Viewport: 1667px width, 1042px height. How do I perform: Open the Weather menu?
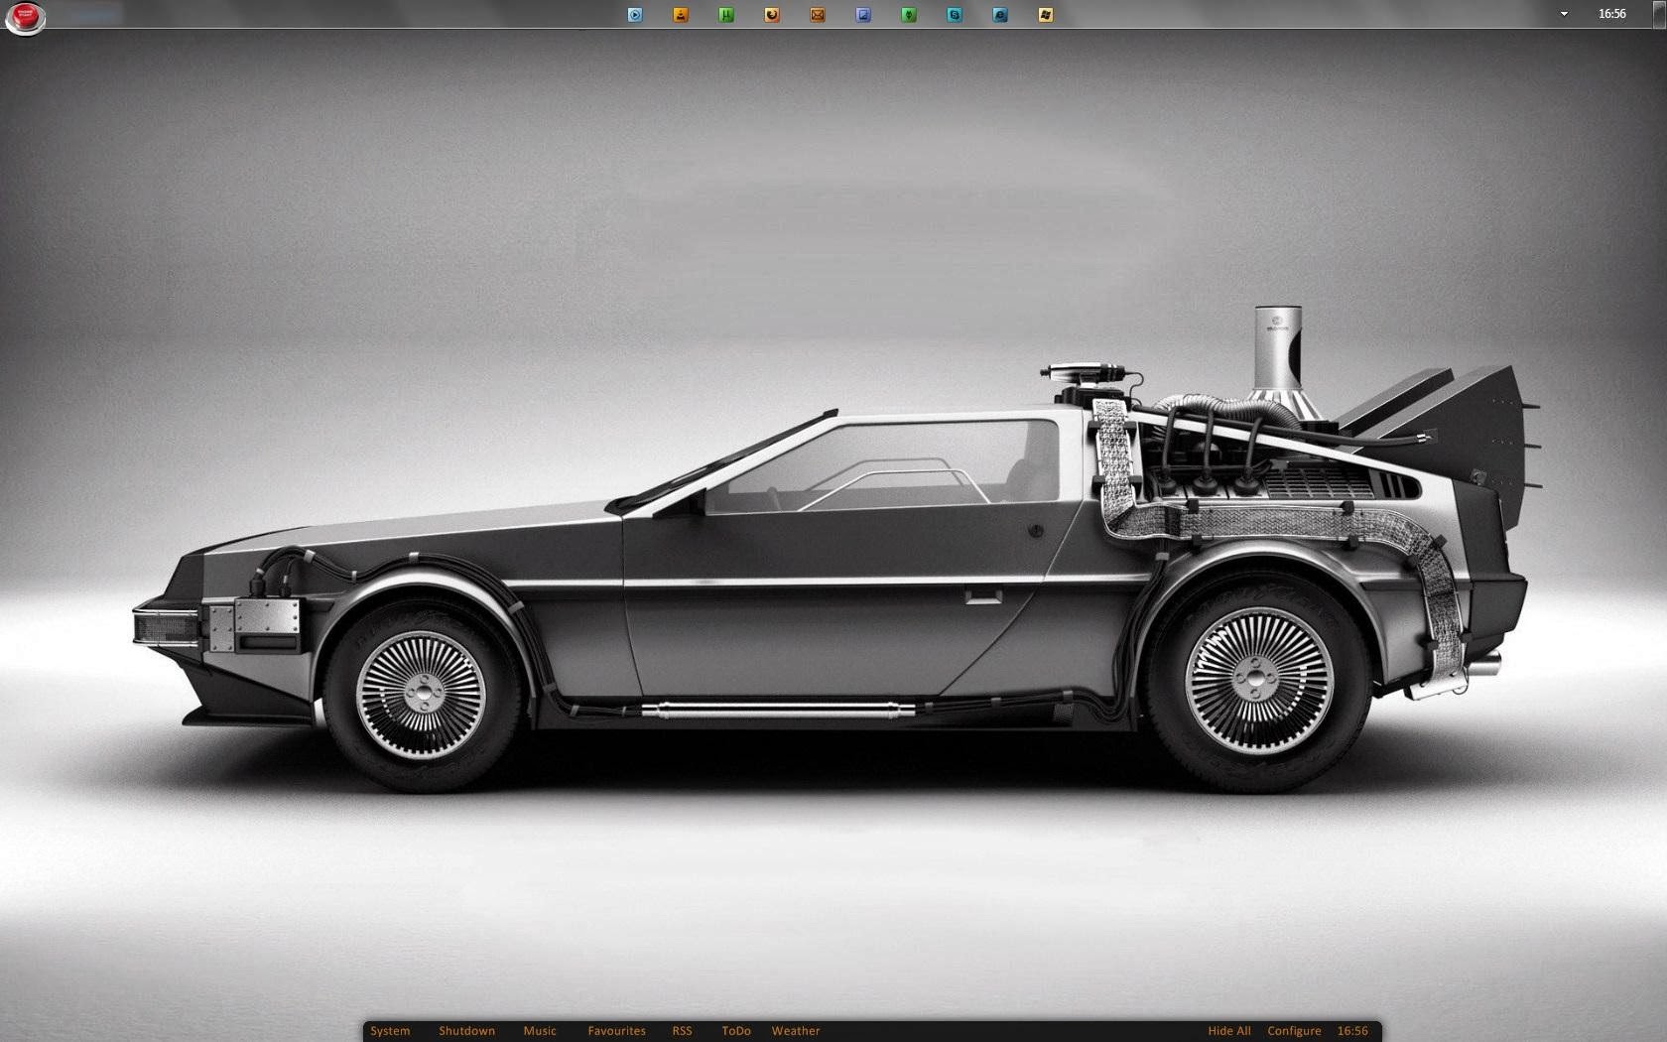click(796, 1031)
